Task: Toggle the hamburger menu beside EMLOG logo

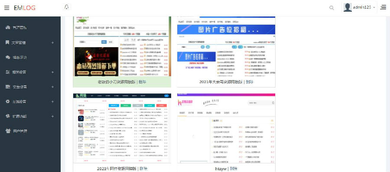Action: pos(6,8)
